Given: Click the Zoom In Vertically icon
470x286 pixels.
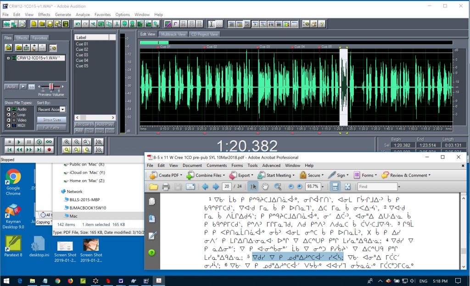Looking at the screenshot, I should tap(99, 142).
